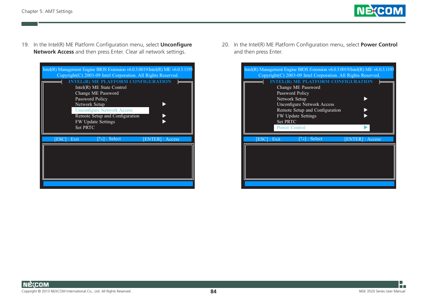Click [ENTER] : Access in left BIOS screen
The width and height of the screenshot is (427, 300).
[x=161, y=139]
